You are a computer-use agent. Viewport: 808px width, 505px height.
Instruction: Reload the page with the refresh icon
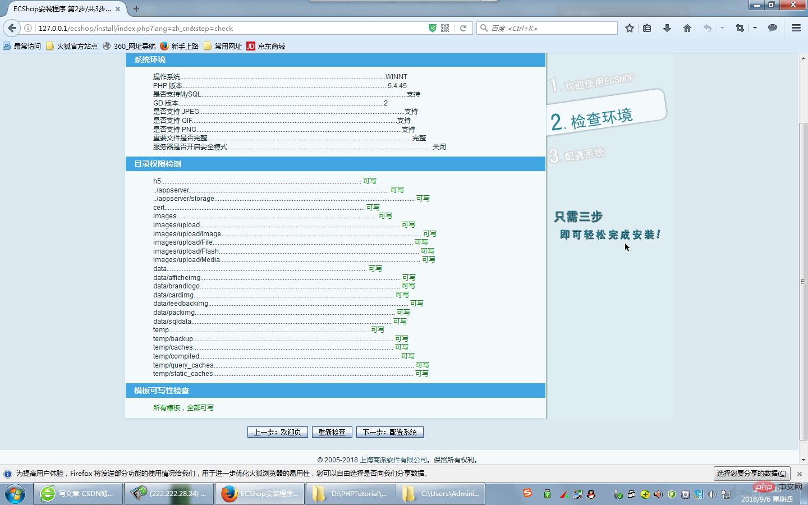(x=463, y=28)
